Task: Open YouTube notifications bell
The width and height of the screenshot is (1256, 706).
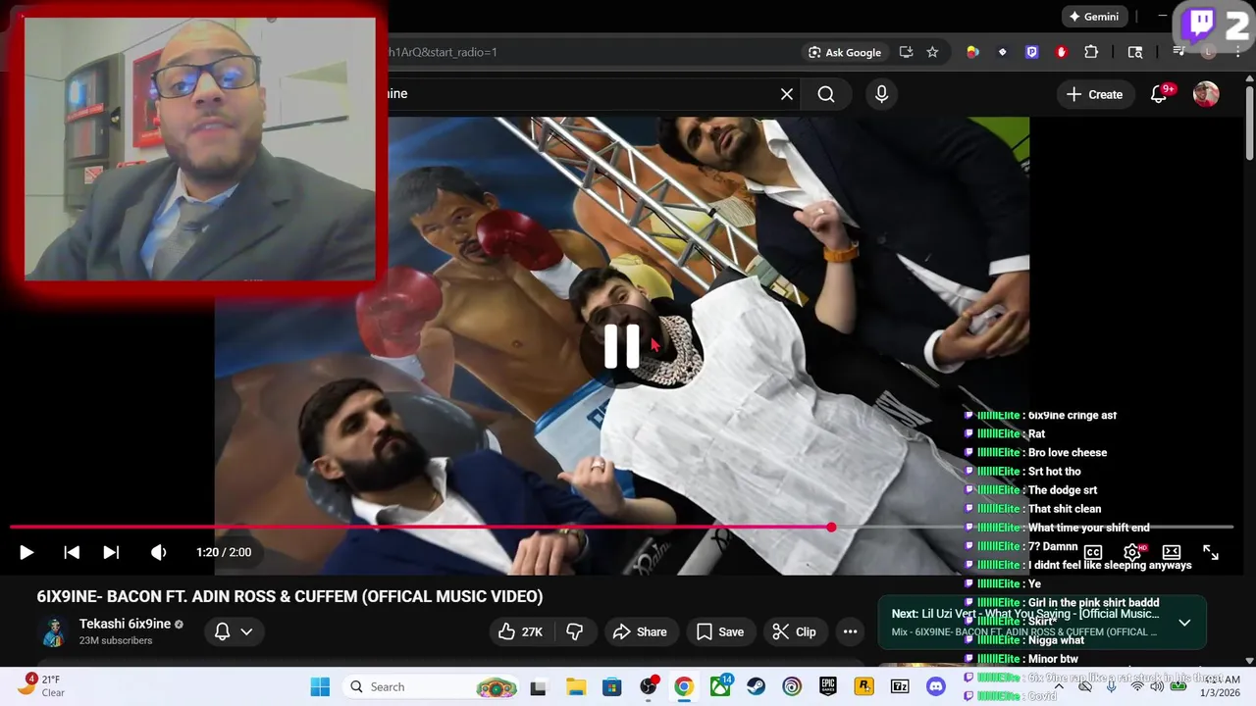Action: [1159, 94]
